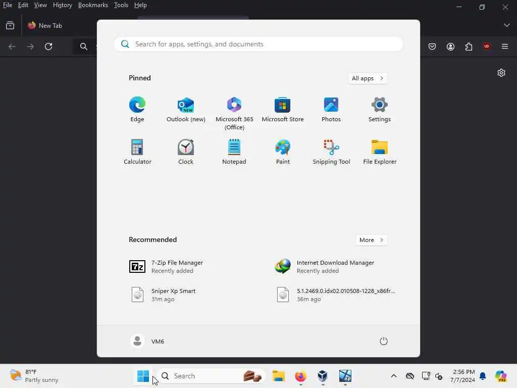The height and width of the screenshot is (388, 517).
Task: Open File Explorer from the taskbar
Action: pyautogui.click(x=278, y=376)
